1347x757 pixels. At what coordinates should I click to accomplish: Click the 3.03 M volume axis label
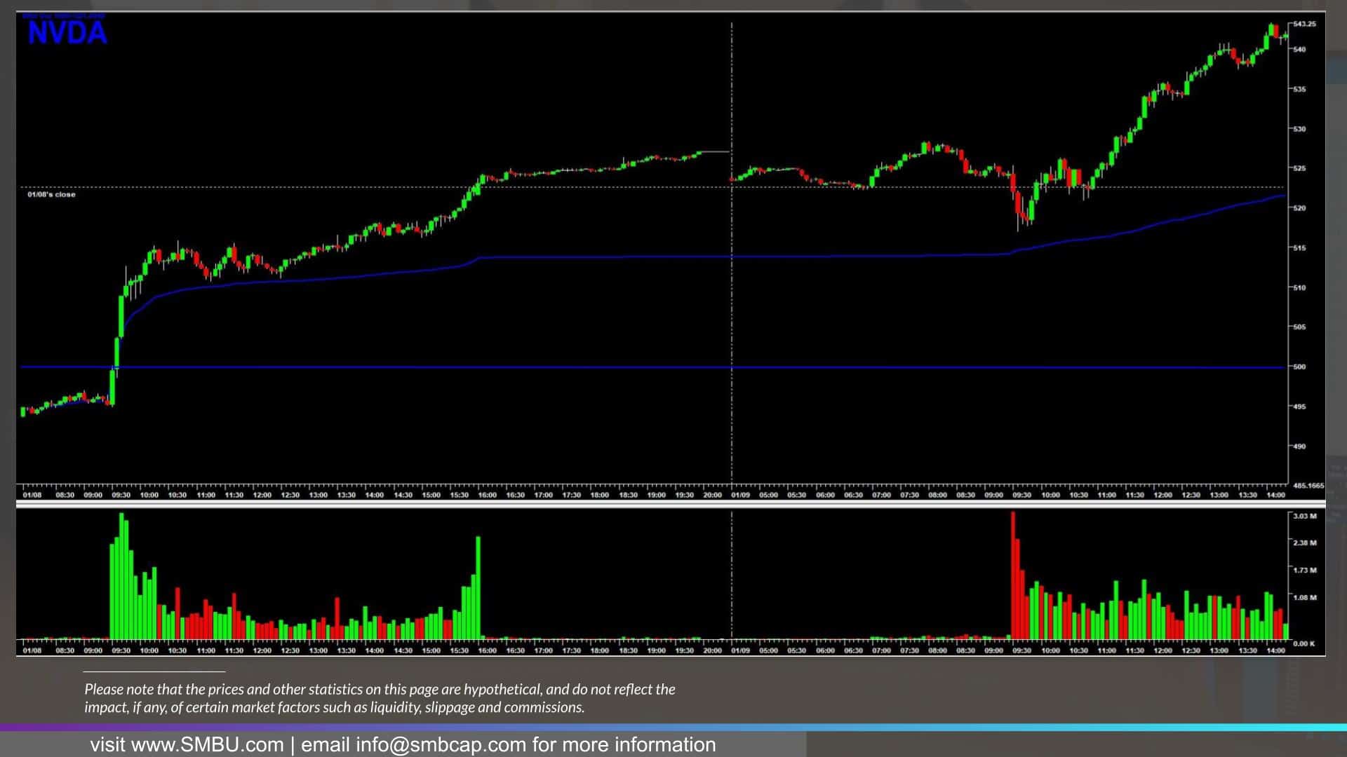[x=1304, y=516]
